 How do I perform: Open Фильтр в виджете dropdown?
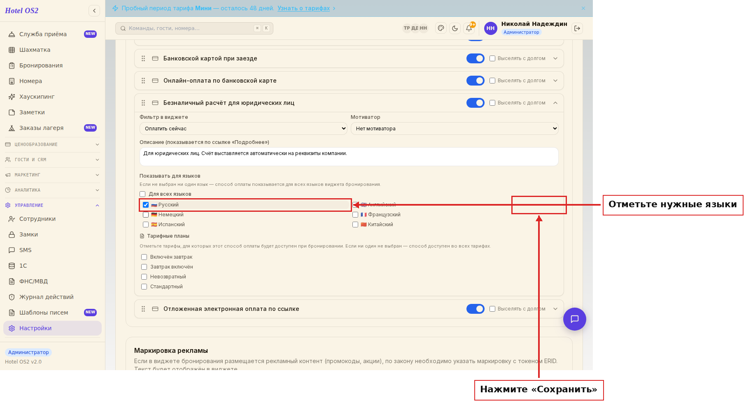click(x=244, y=129)
